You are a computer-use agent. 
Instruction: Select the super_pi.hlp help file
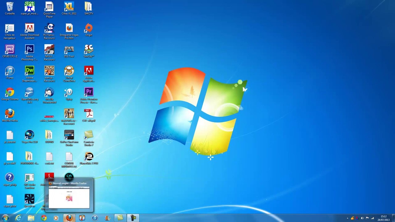10,180
